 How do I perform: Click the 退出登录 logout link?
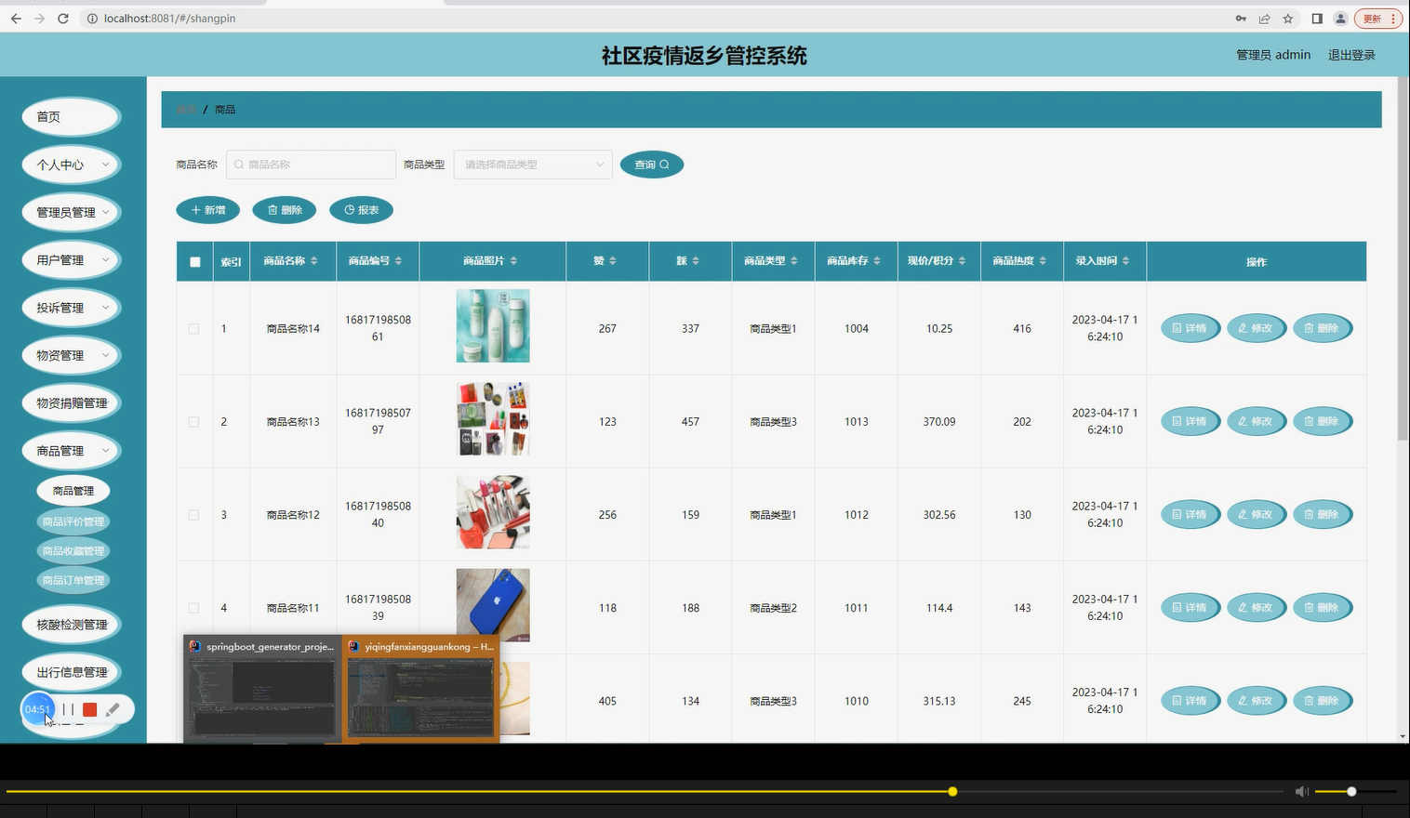[1350, 54]
